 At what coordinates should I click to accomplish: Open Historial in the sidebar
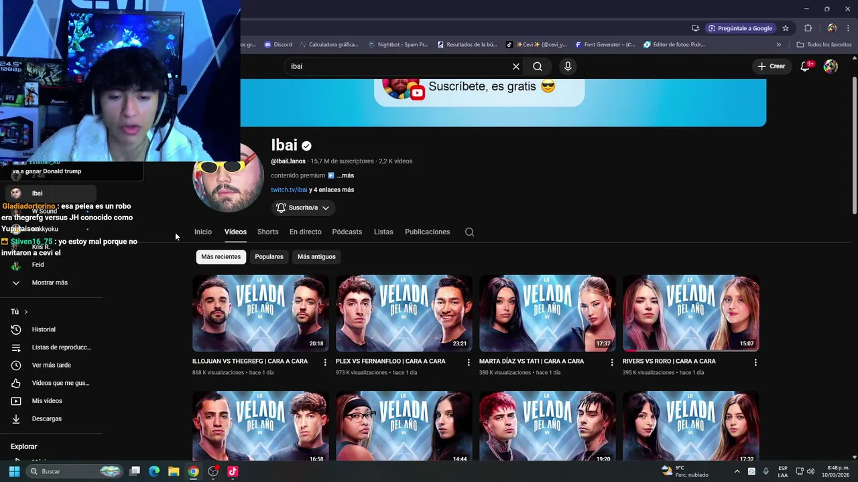tap(51, 329)
